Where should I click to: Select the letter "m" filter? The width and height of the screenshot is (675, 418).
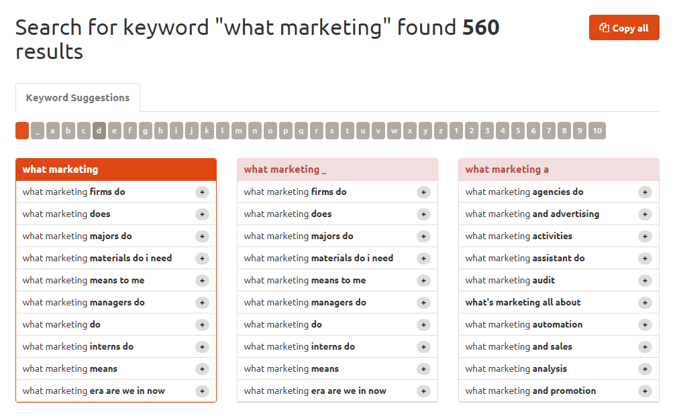click(239, 131)
